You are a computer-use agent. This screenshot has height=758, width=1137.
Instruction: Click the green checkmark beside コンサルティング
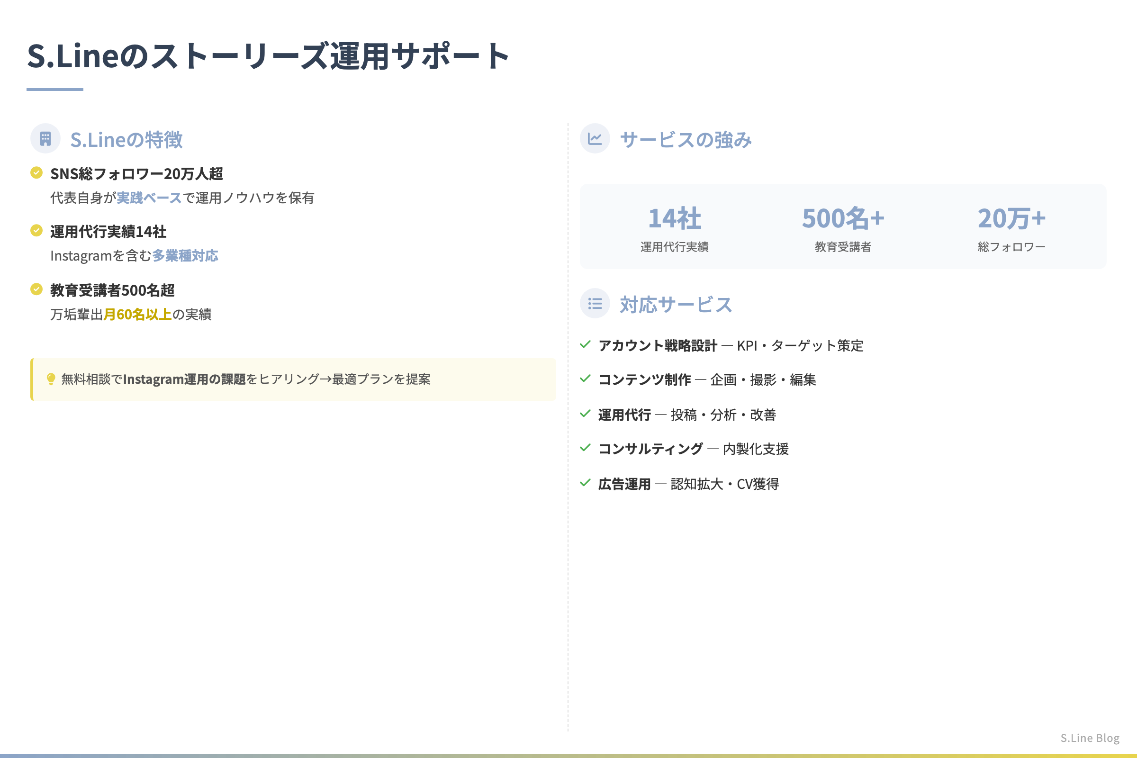[585, 448]
